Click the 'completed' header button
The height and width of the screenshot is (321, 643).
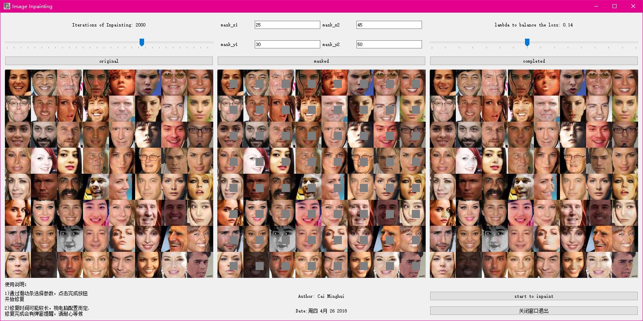(534, 61)
